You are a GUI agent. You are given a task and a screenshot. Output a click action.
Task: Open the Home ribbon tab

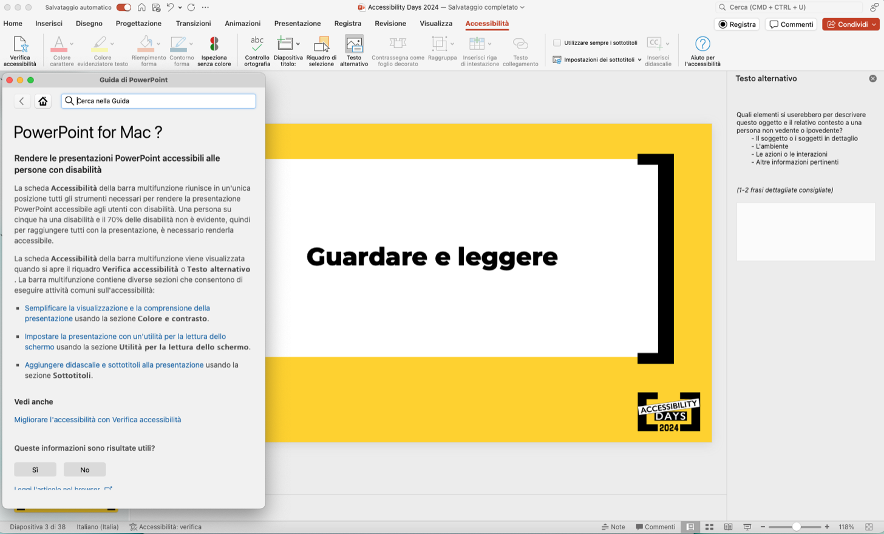[x=13, y=23]
